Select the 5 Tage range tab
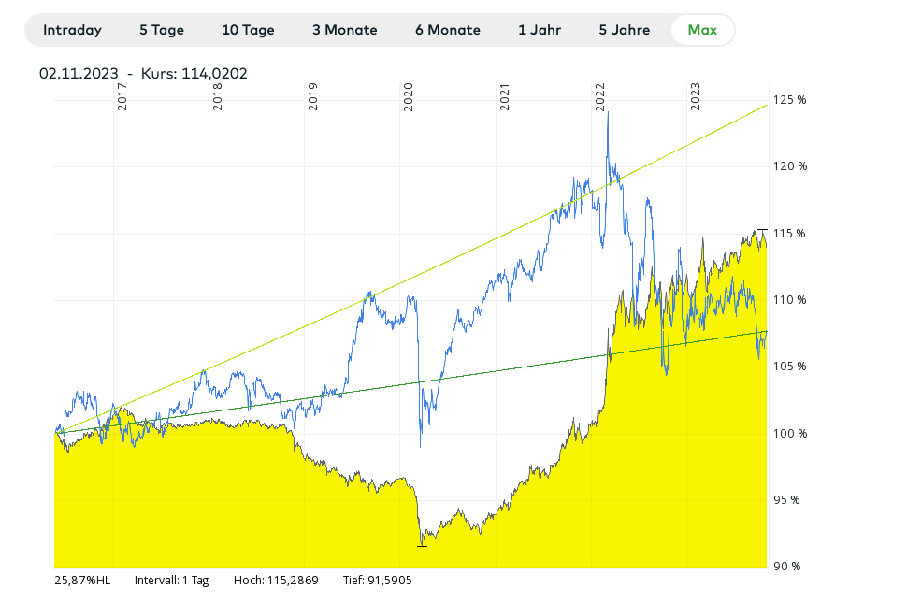Image resolution: width=907 pixels, height=604 pixels. click(162, 30)
